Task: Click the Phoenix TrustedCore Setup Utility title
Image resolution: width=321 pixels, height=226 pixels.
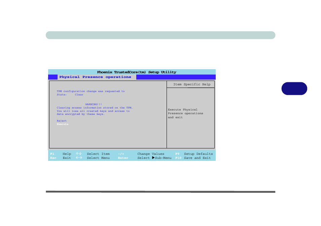Action: 137,72
